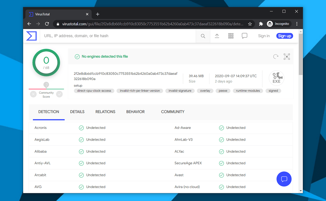326x201 pixels.
Task: Switch to the BEHAVIOR tab
Action: tap(135, 112)
